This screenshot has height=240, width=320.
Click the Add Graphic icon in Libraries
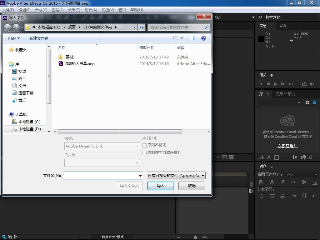tap(261, 157)
